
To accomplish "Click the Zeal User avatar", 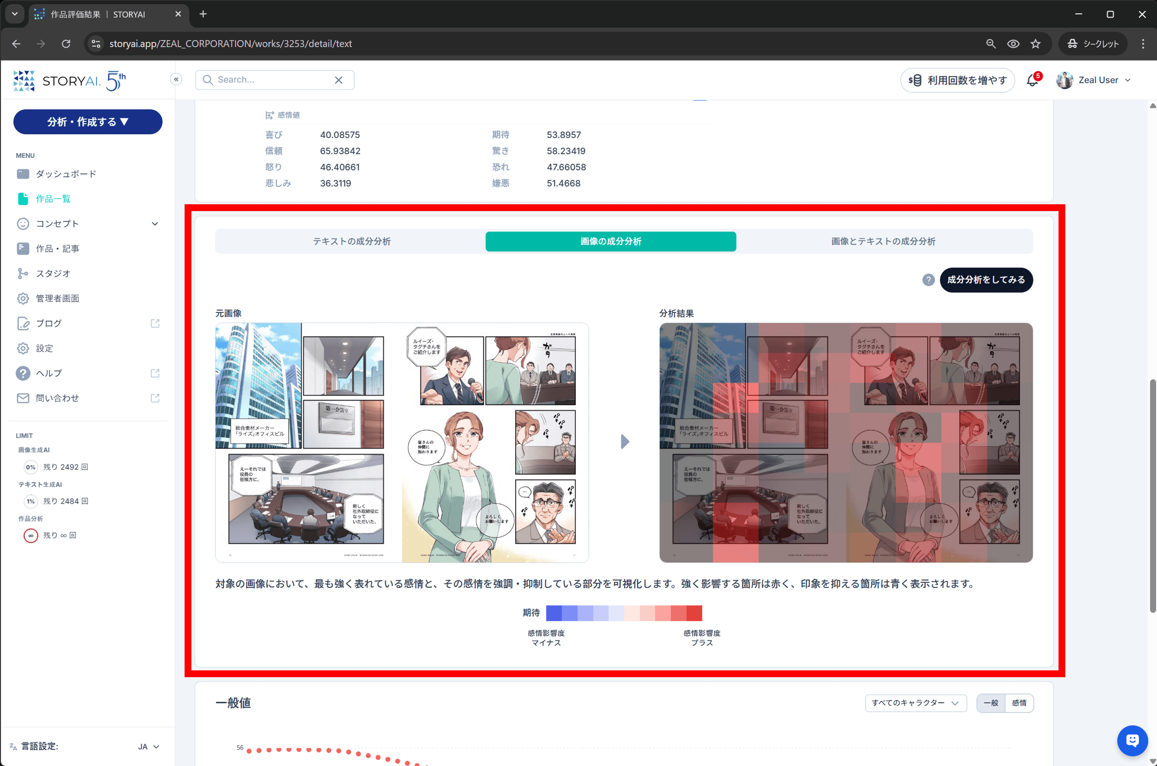I will (x=1064, y=80).
